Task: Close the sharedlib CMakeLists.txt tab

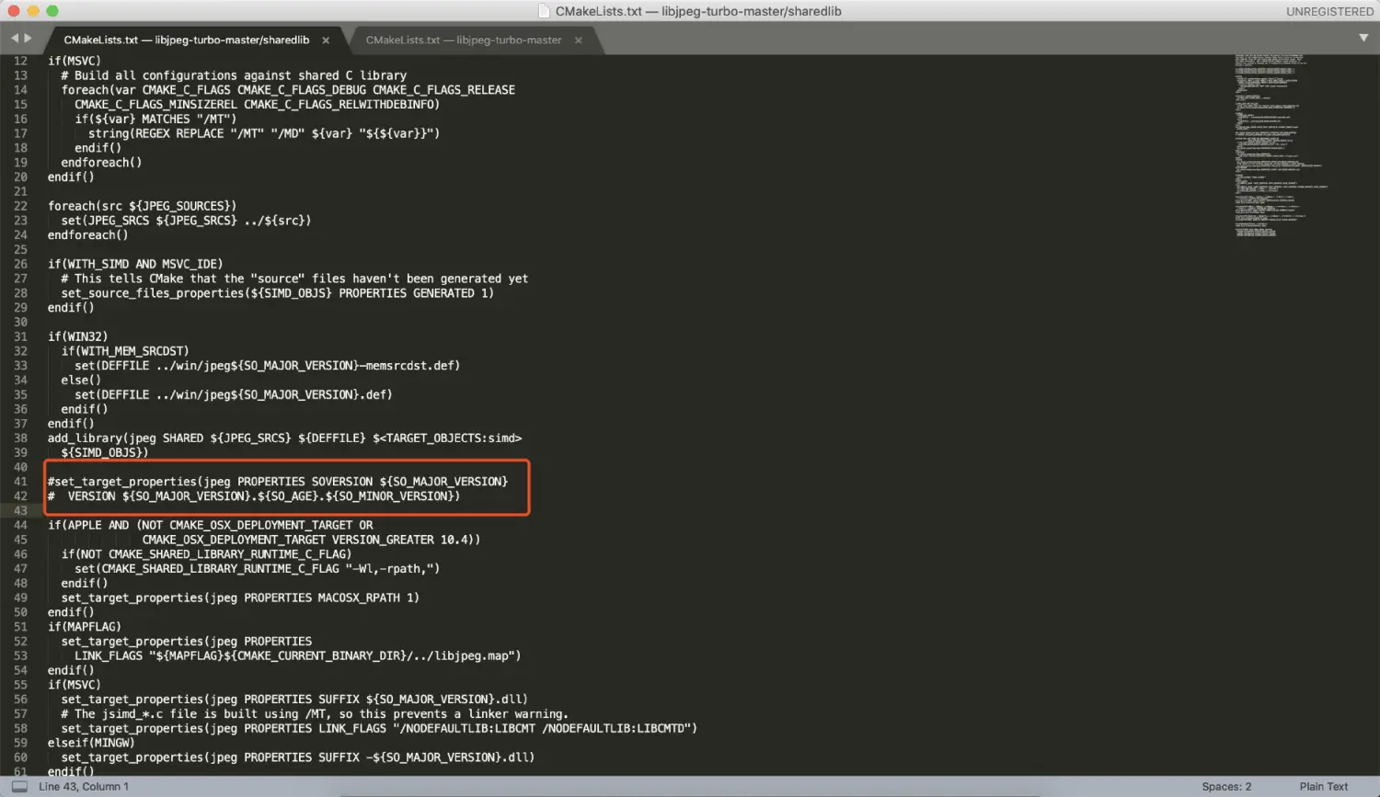Action: pos(326,40)
